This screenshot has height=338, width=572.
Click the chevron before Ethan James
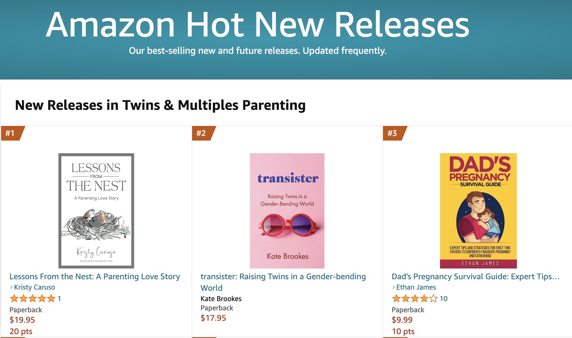(394, 287)
